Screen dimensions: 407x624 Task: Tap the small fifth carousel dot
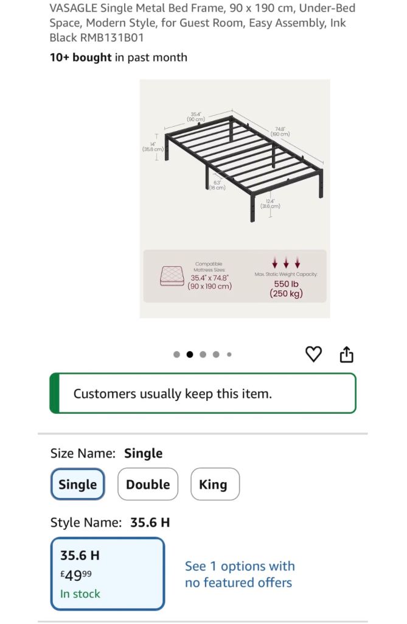tap(229, 355)
